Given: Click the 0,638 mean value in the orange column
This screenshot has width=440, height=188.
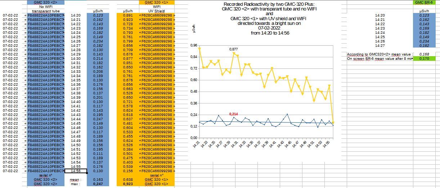Looking at the screenshot, I should pyautogui.click(x=129, y=179).
